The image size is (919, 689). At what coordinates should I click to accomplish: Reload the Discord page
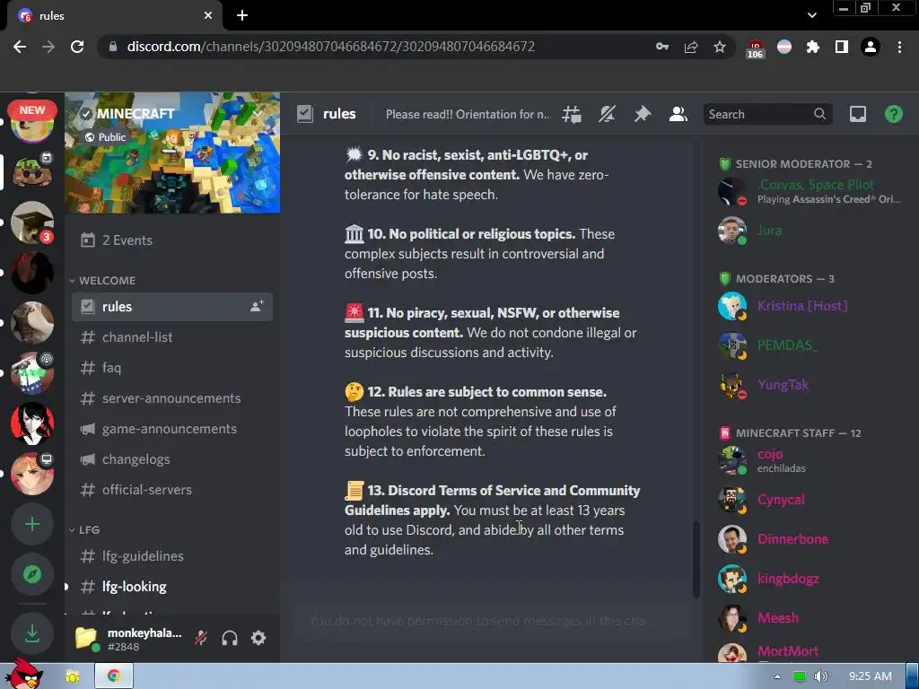click(x=77, y=47)
